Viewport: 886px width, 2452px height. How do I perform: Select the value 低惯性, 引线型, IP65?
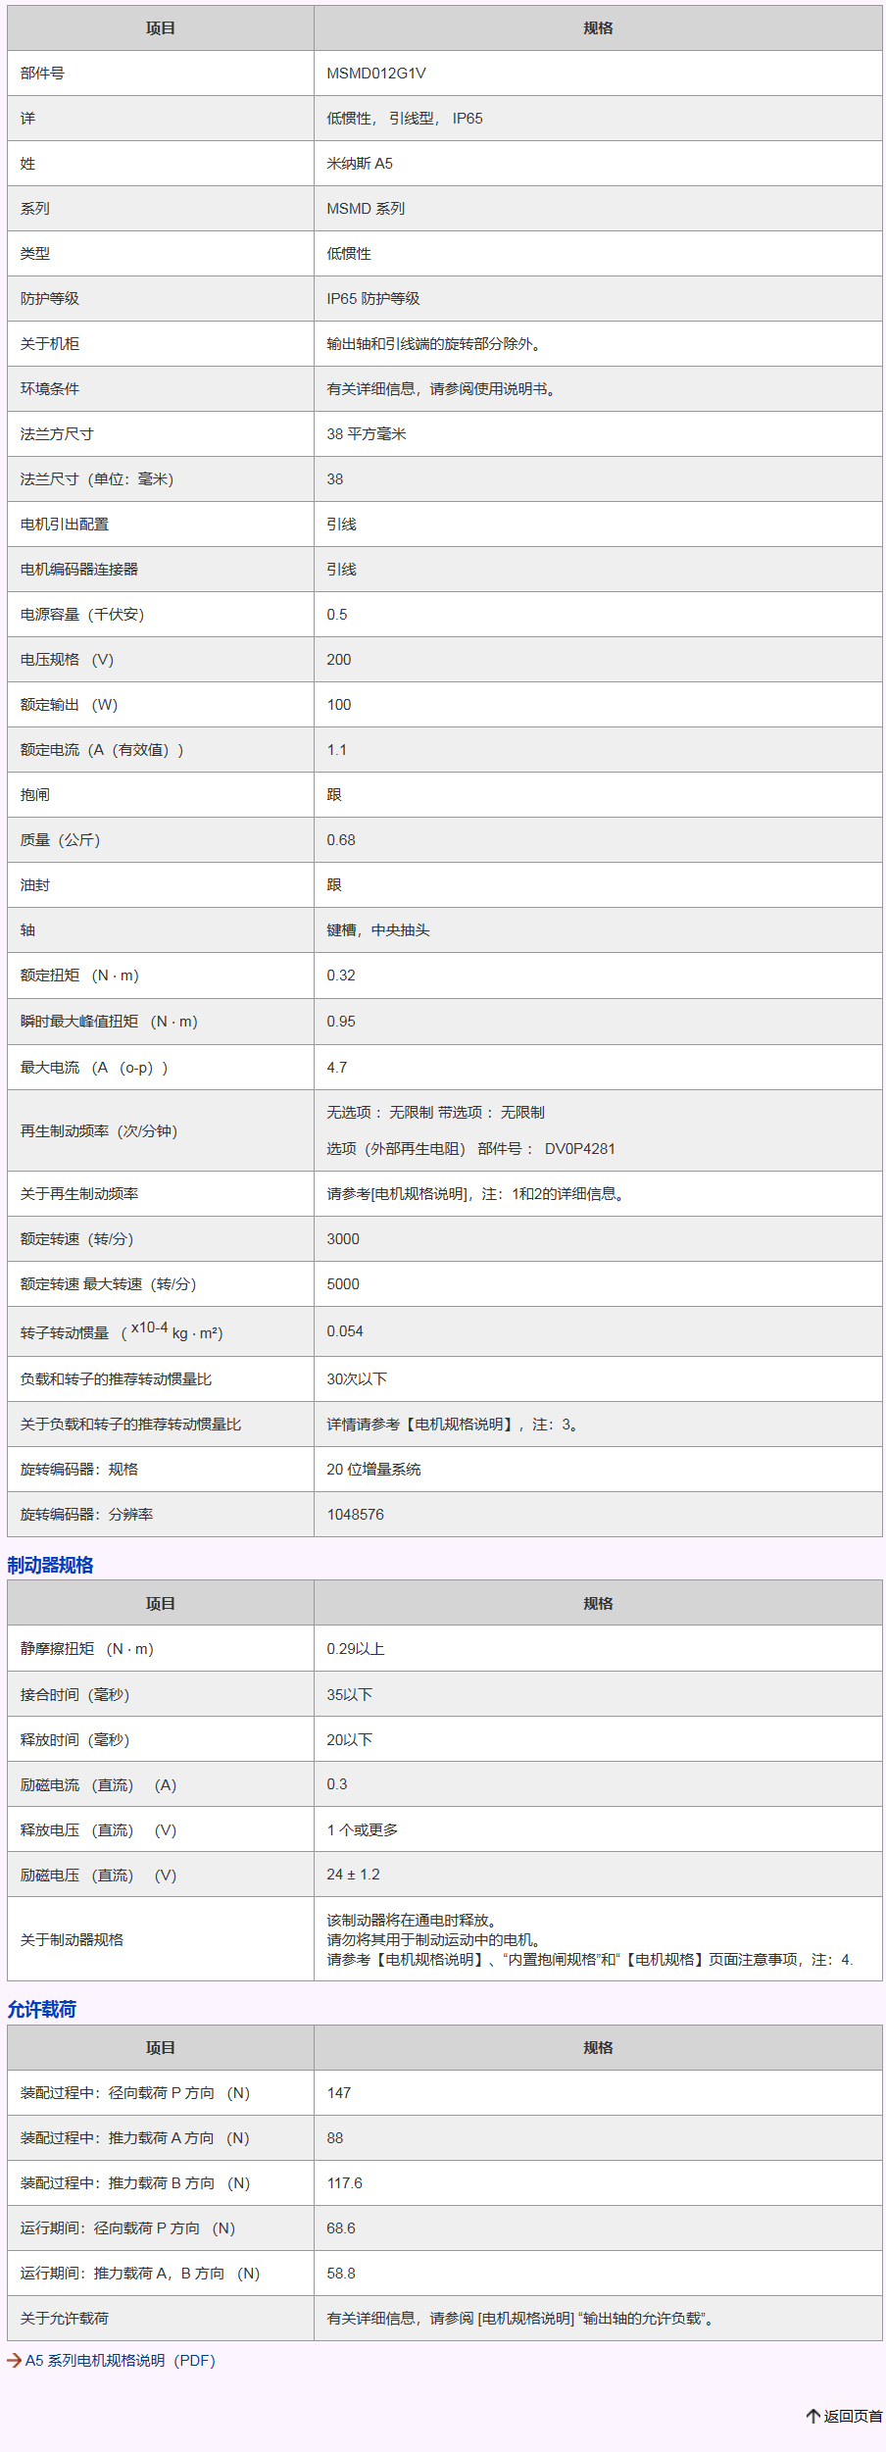pyautogui.click(x=405, y=119)
